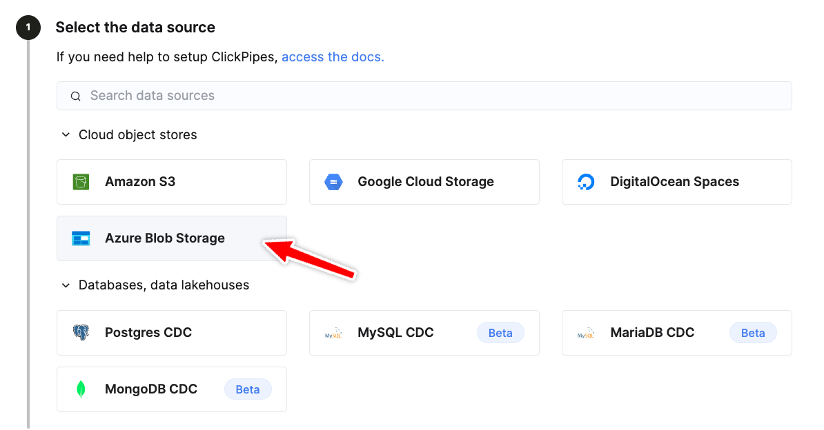Click the MongoDB leaf icon
Image resolution: width=824 pixels, height=430 pixels.
[82, 389]
